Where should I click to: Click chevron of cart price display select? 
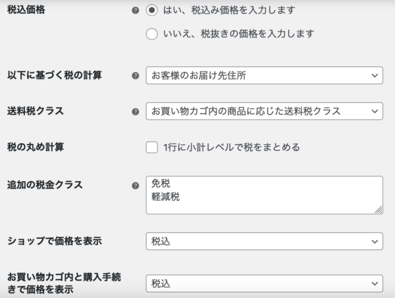[375, 284]
